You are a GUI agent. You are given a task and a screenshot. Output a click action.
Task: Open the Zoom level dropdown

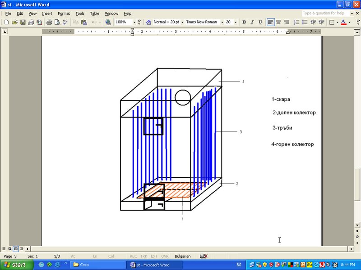coord(134,22)
